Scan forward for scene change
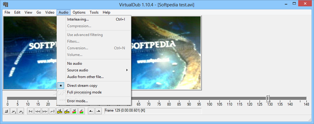The image size is (314, 124). [81, 111]
